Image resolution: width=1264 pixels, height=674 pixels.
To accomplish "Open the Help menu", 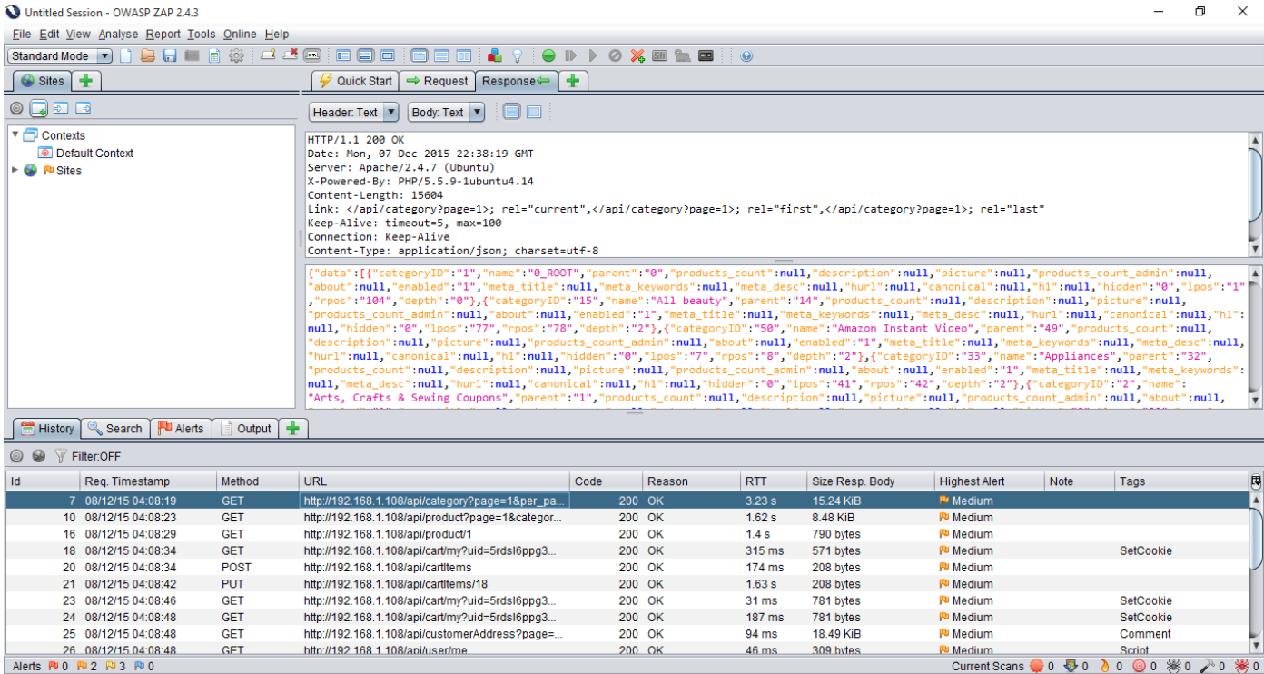I will click(277, 34).
